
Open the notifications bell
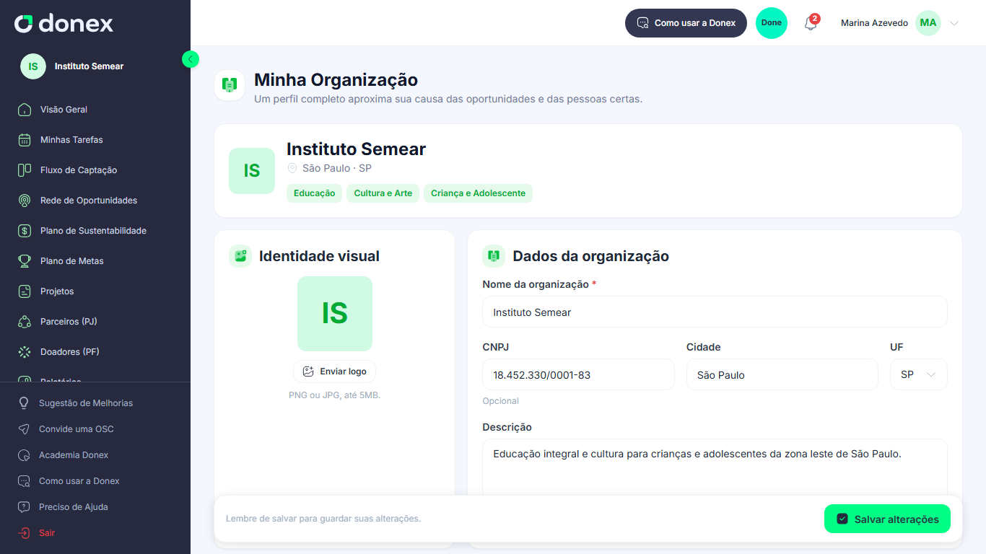pyautogui.click(x=811, y=23)
